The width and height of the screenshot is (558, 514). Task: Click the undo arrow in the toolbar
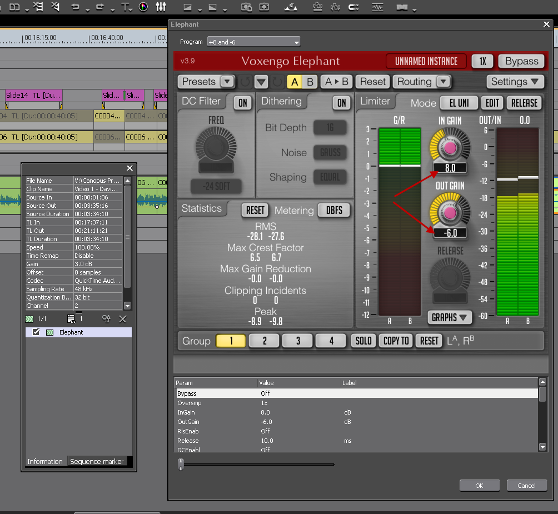coord(75,7)
